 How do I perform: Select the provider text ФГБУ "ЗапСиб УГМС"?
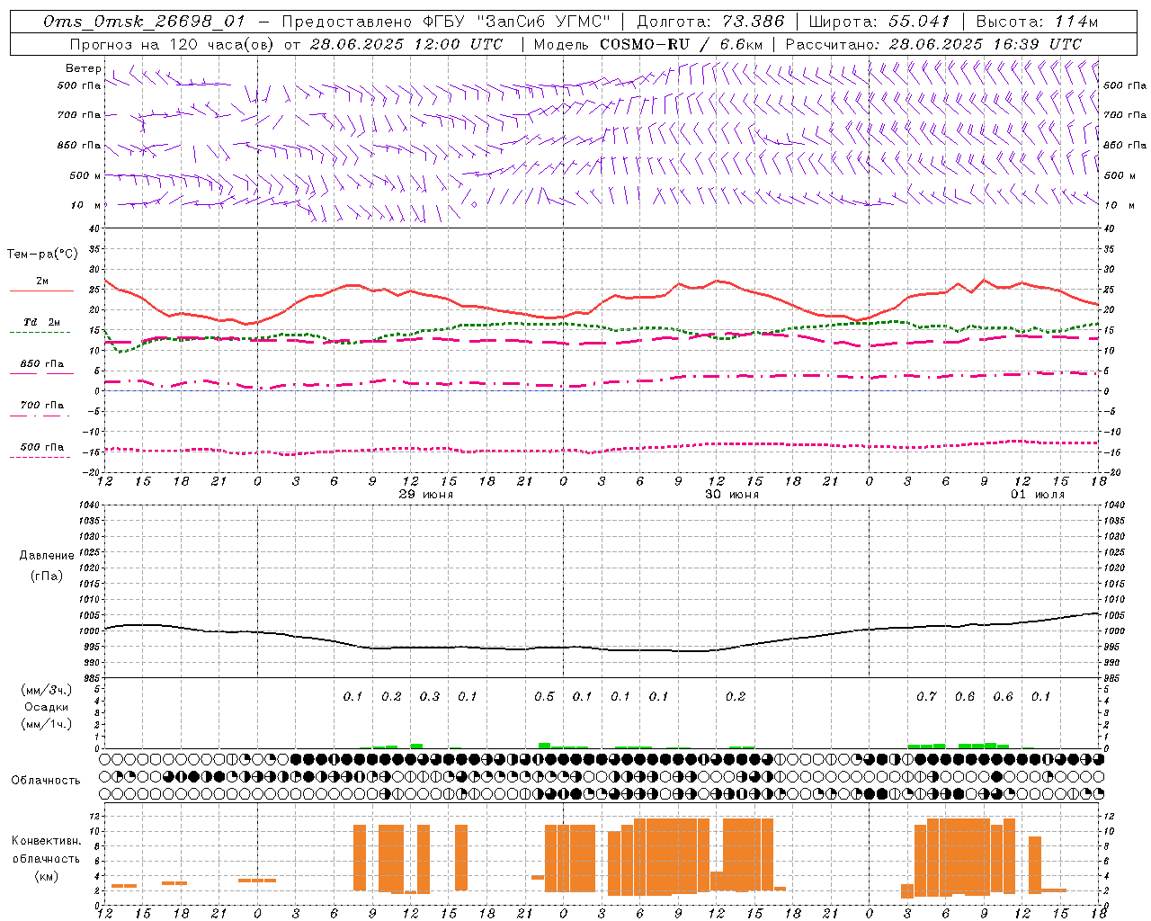tap(517, 22)
